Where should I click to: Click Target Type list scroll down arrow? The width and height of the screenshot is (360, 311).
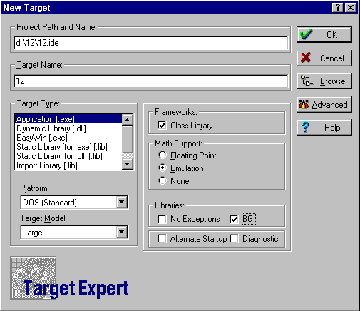pyautogui.click(x=128, y=164)
